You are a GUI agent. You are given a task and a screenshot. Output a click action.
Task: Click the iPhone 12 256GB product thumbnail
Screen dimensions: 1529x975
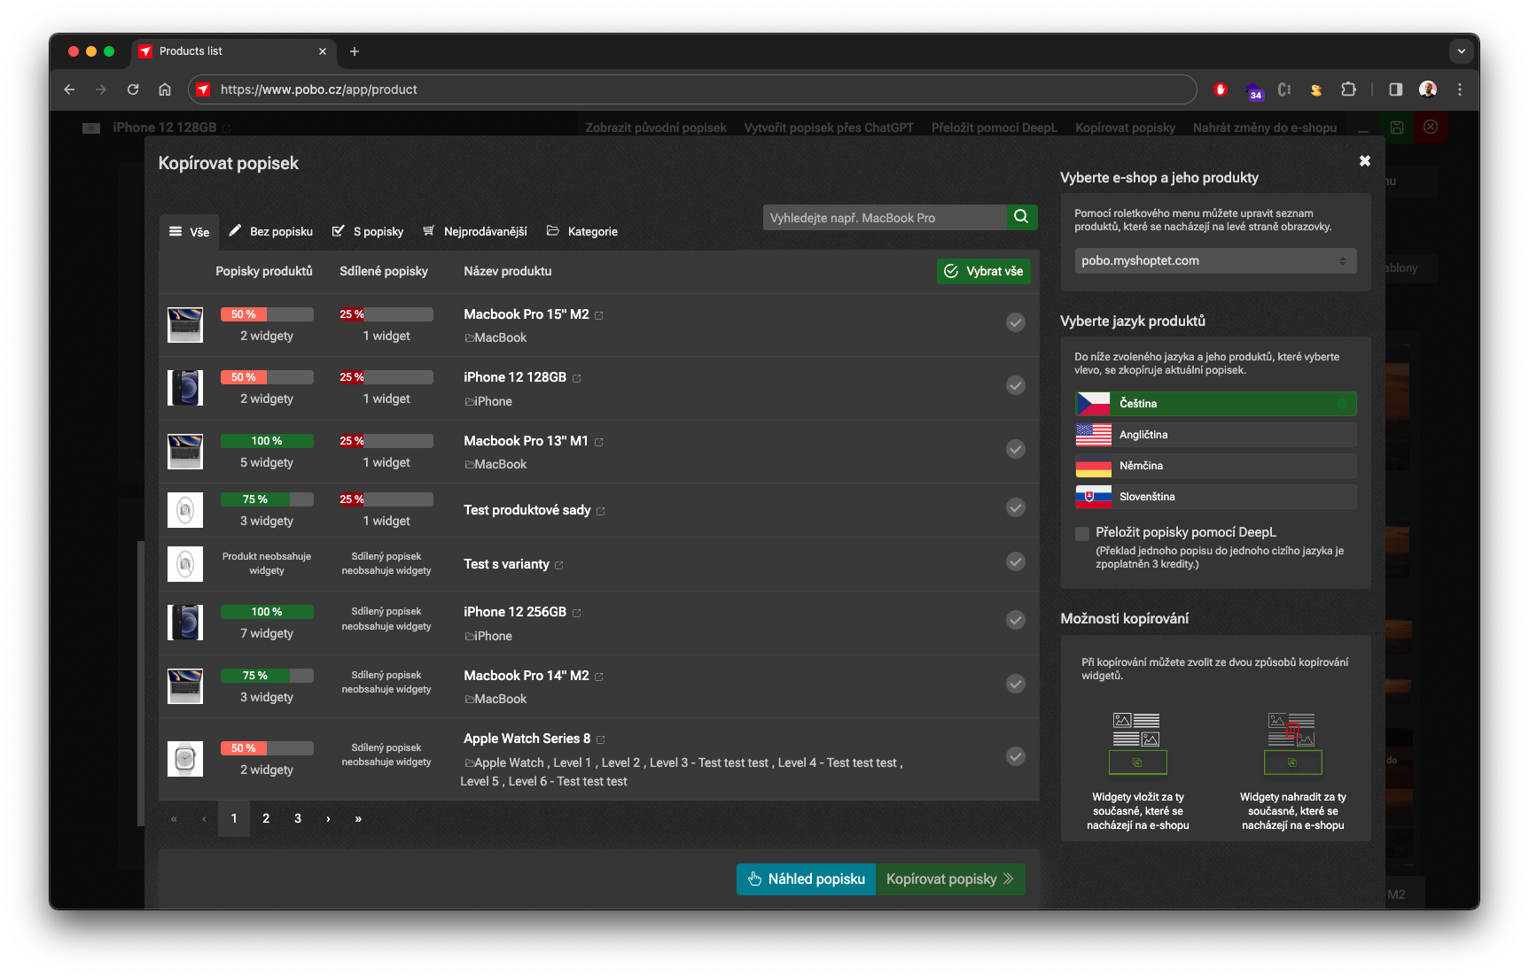click(185, 623)
